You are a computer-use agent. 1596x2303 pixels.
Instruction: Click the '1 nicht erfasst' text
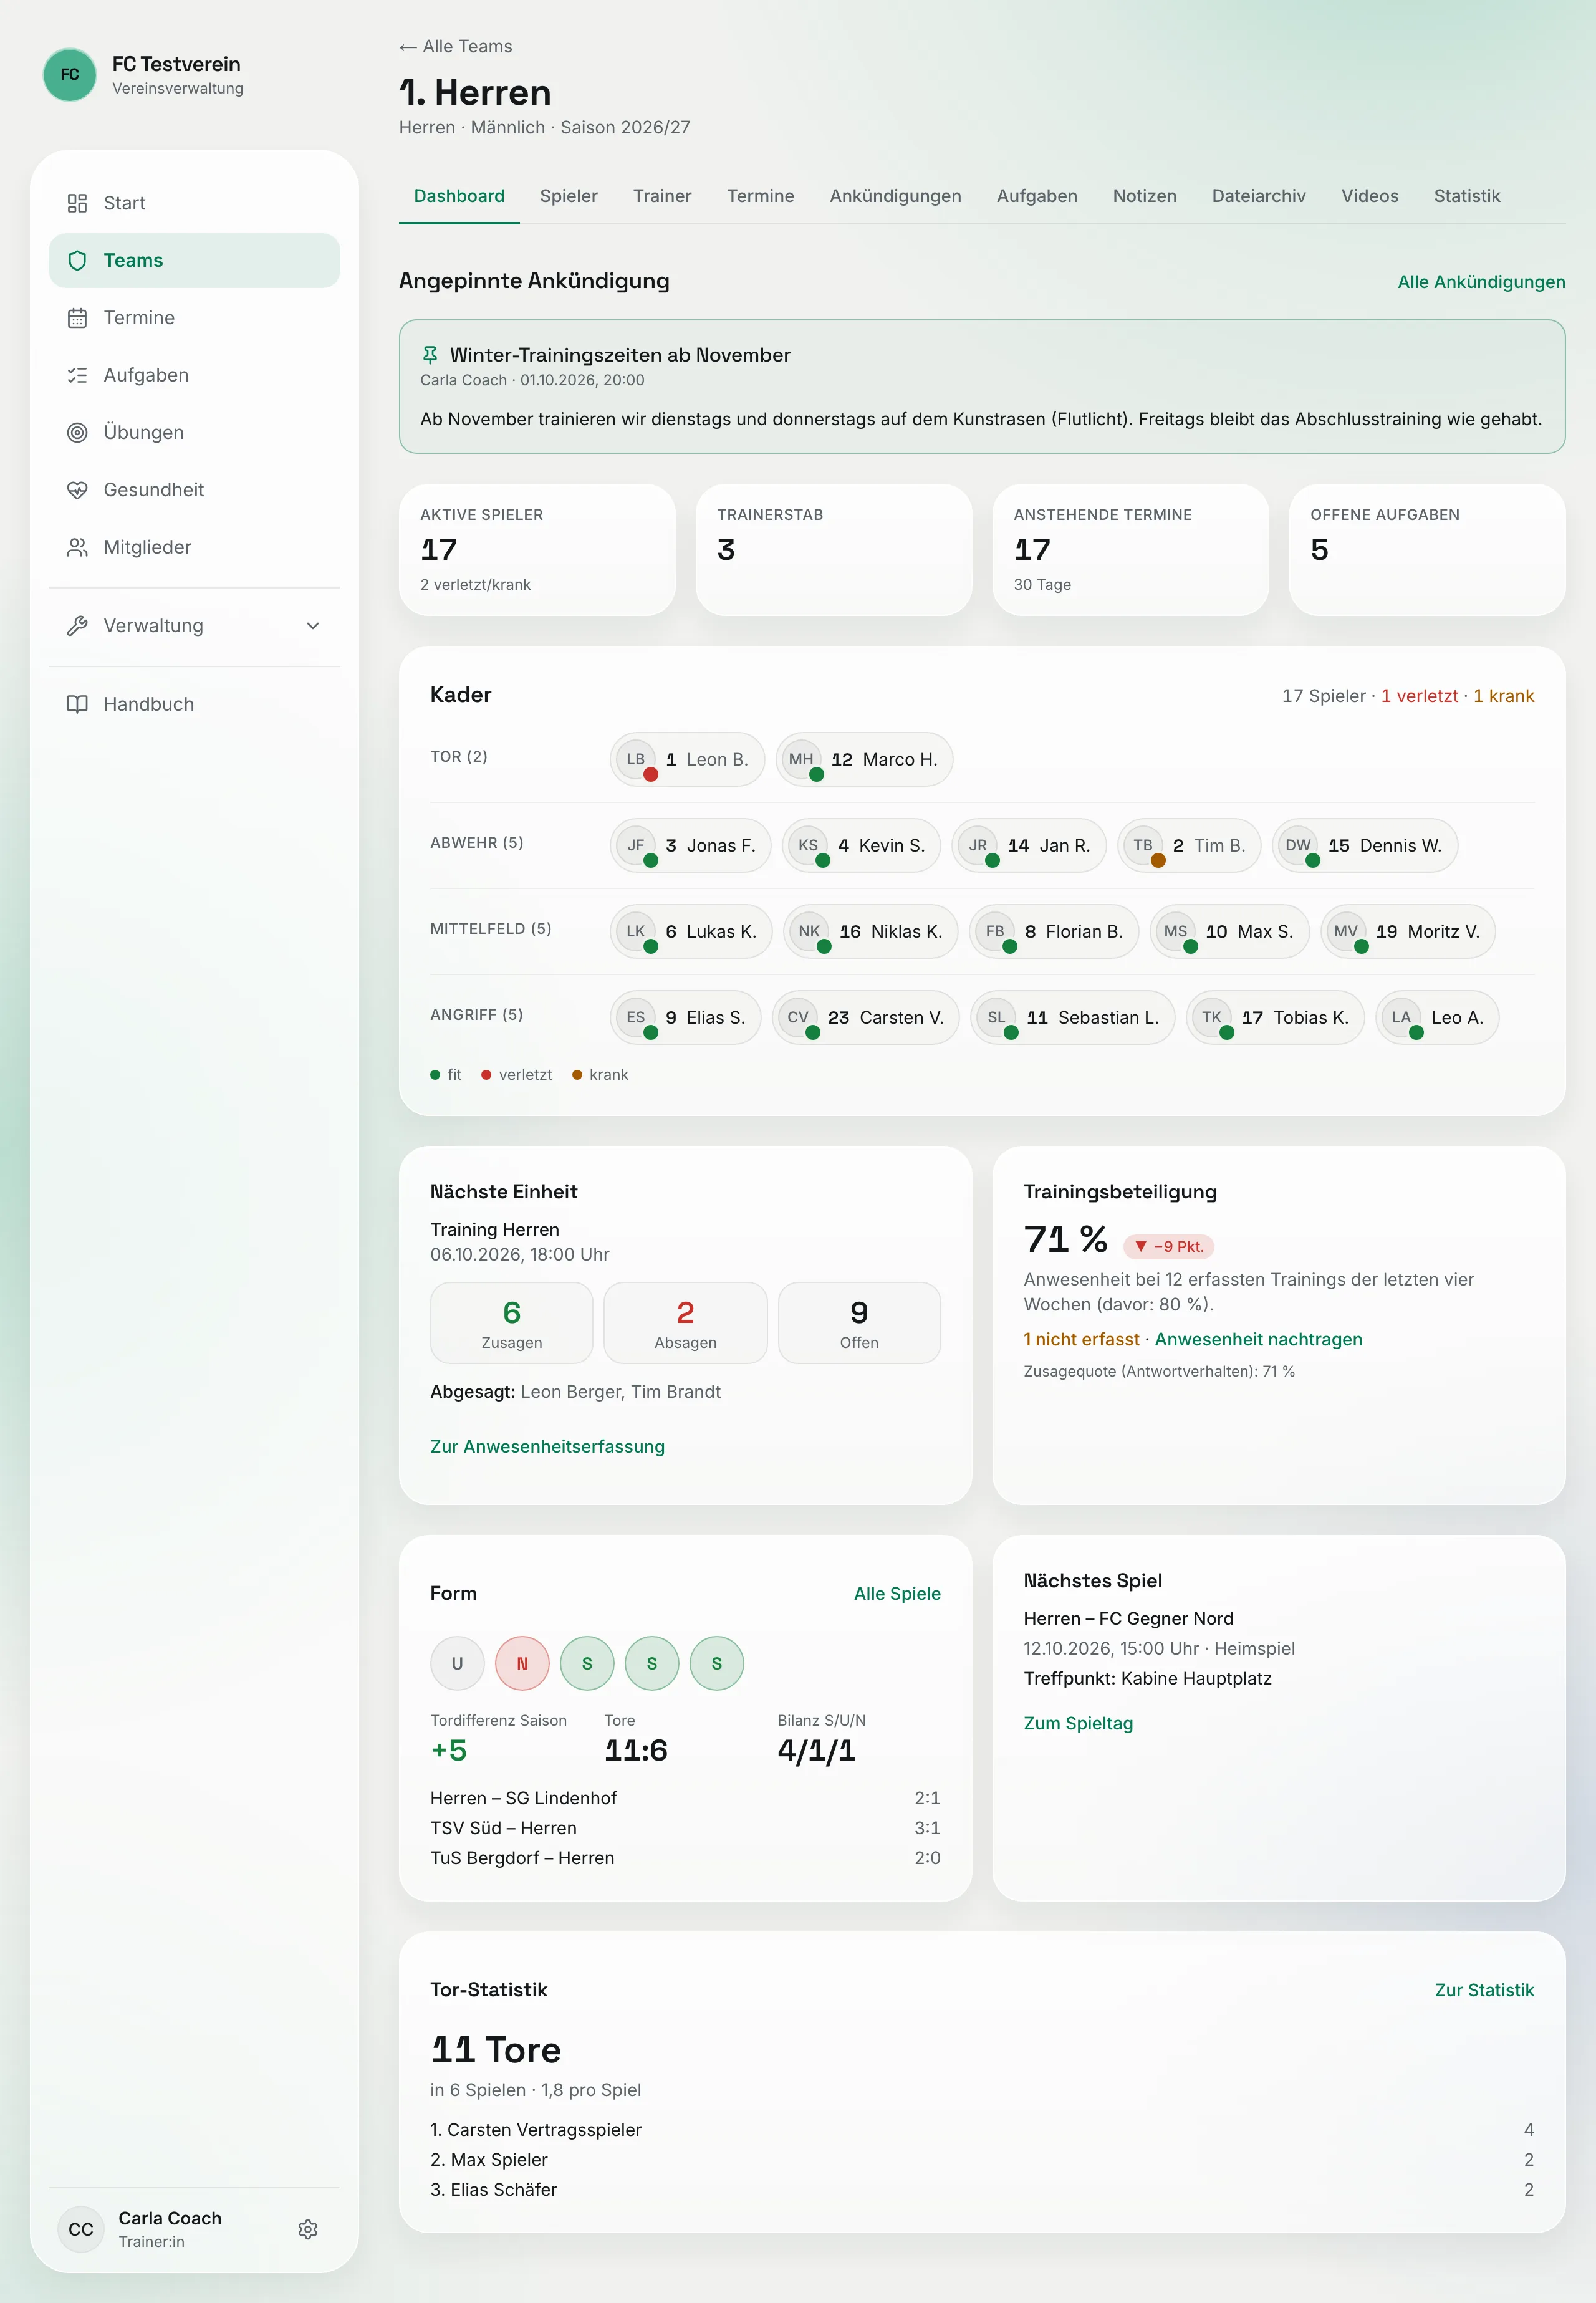point(1081,1339)
